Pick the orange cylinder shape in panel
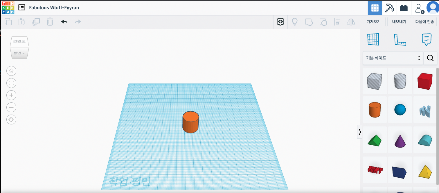This screenshot has height=193, width=439. coord(375,110)
